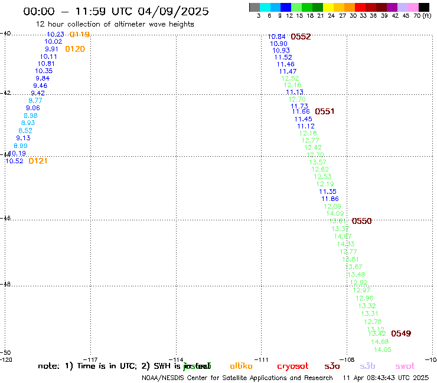
Task: Click the wave height value 10.81
Action: tap(46, 64)
